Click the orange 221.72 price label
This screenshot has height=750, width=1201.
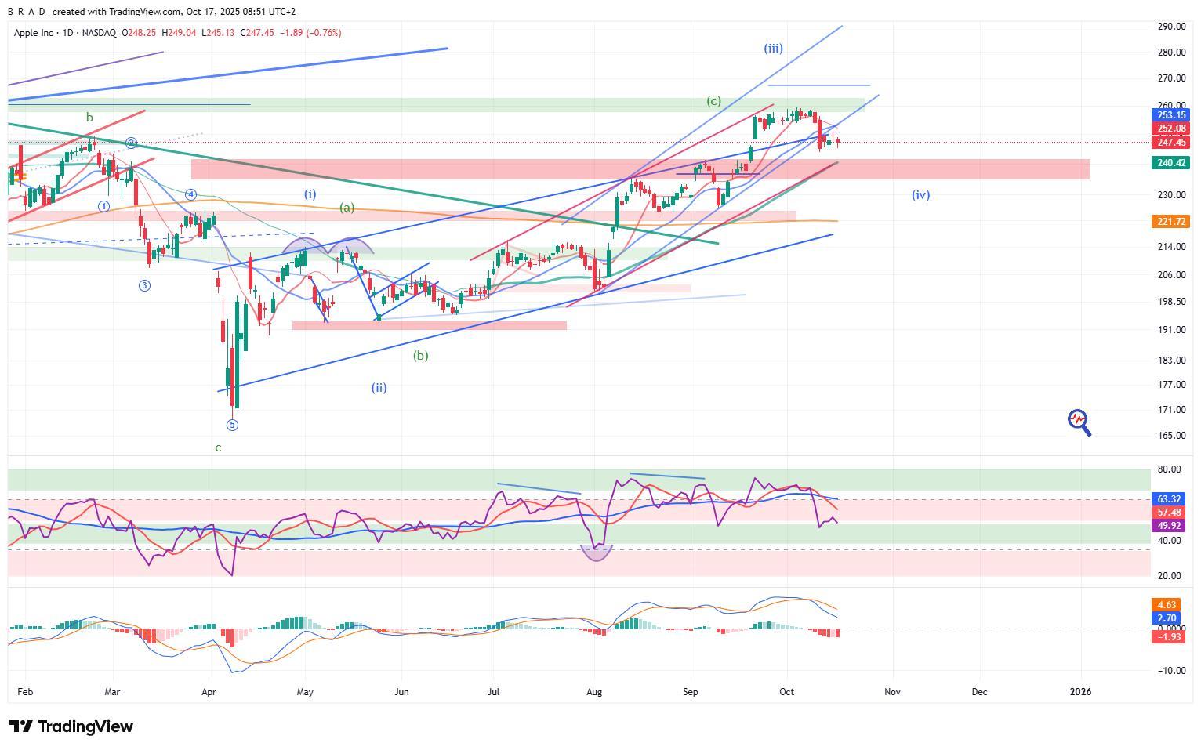(1170, 222)
